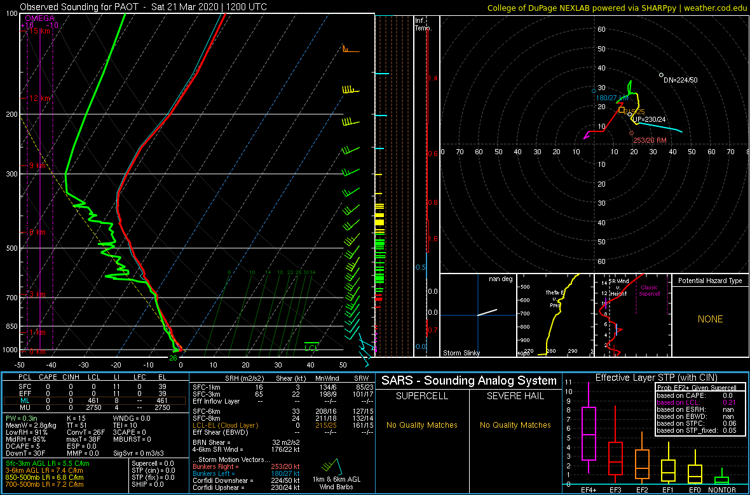750x495 pixels.
Task: Click the left-mover circle near 180/27 LM
Action: click(x=594, y=91)
